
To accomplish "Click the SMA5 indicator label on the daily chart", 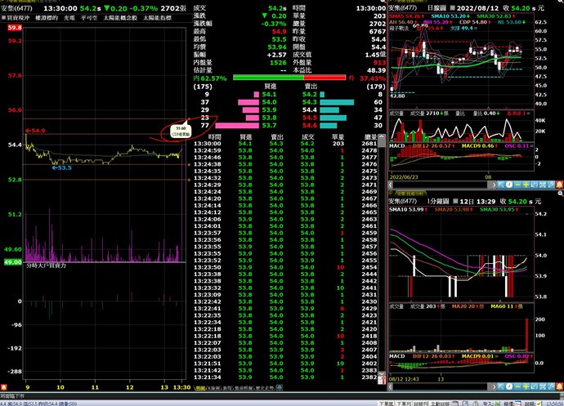I will [405, 16].
